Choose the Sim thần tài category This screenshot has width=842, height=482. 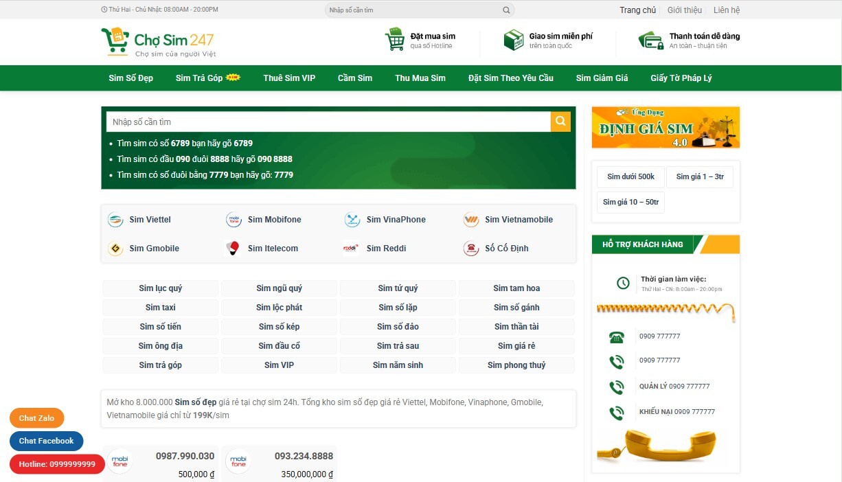click(x=516, y=327)
